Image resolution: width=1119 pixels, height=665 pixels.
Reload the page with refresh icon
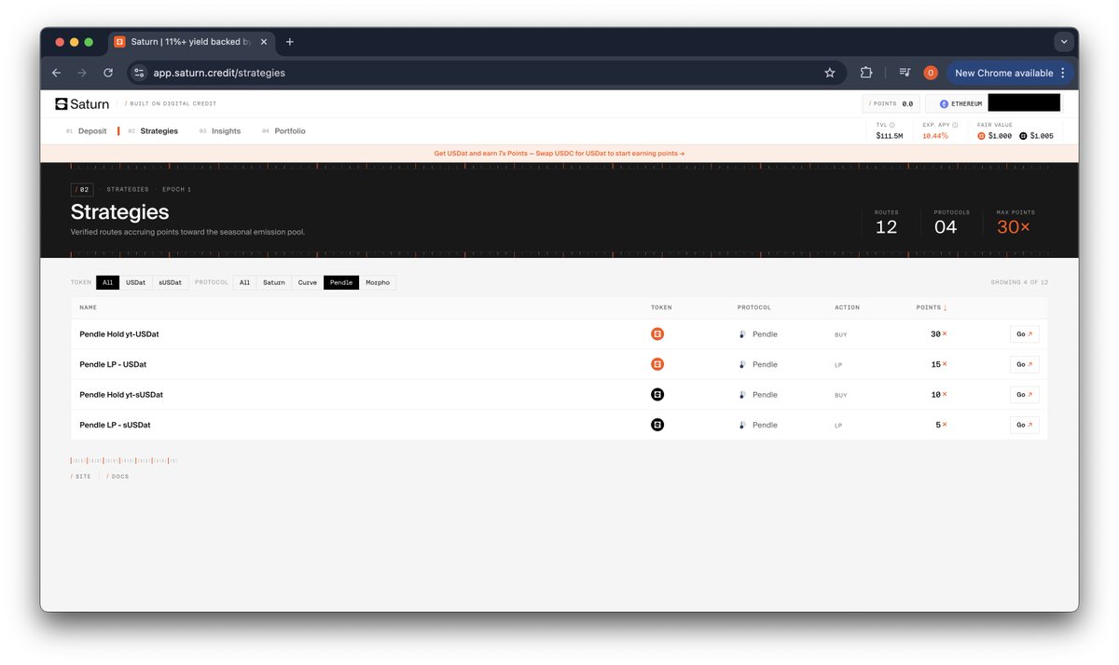coord(108,73)
